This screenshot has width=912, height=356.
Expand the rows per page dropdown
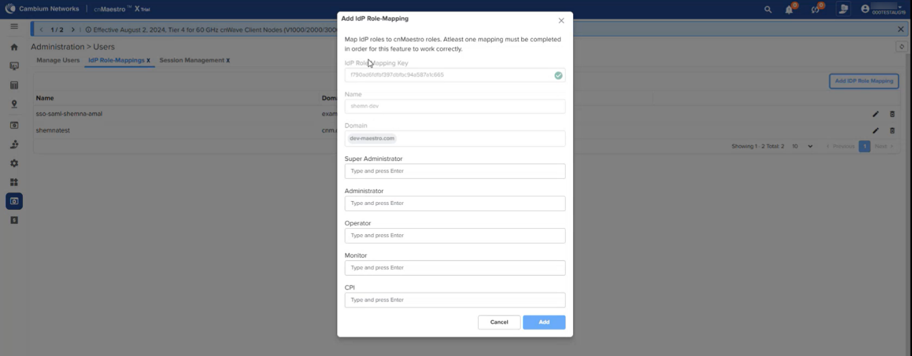click(x=802, y=146)
